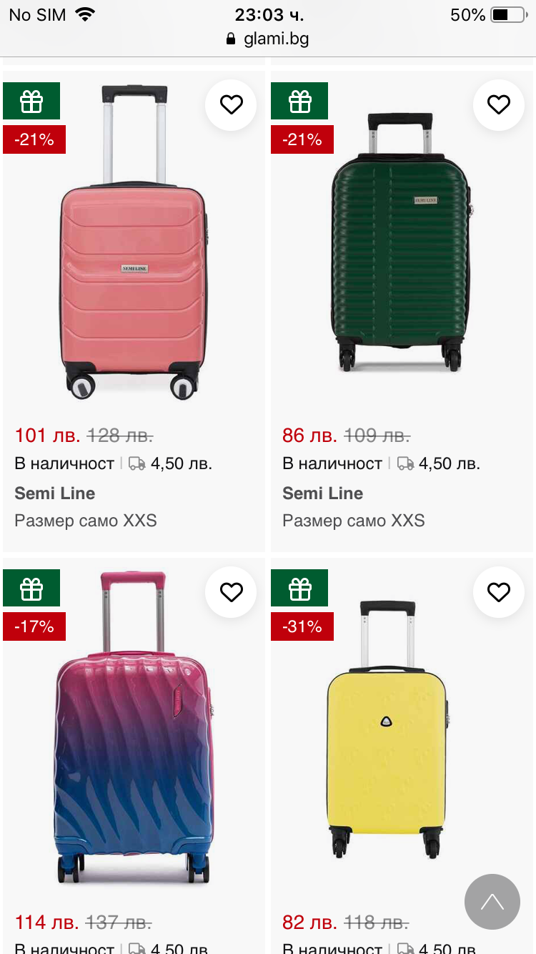536x954 pixels.
Task: Toggle heart on the pink-blue gradient suitcase
Action: point(231,592)
